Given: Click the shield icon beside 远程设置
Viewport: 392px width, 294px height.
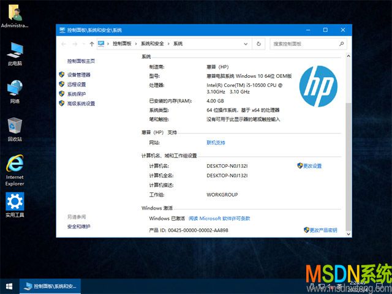Looking at the screenshot, I should pyautogui.click(x=61, y=84).
